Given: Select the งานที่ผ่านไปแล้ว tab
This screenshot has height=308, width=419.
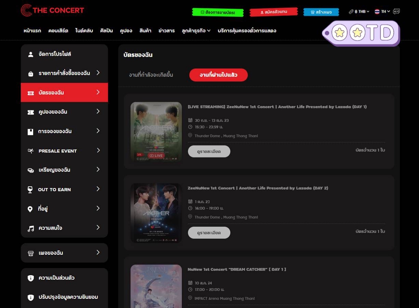Looking at the screenshot, I should point(218,75).
